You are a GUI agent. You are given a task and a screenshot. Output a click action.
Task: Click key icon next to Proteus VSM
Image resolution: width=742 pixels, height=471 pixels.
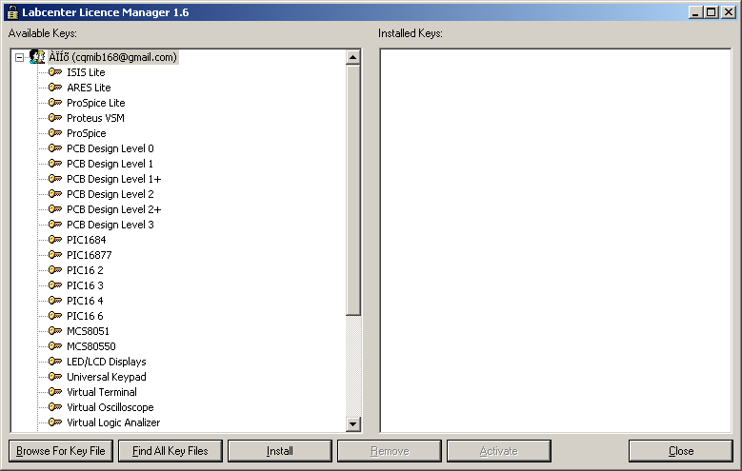55,118
